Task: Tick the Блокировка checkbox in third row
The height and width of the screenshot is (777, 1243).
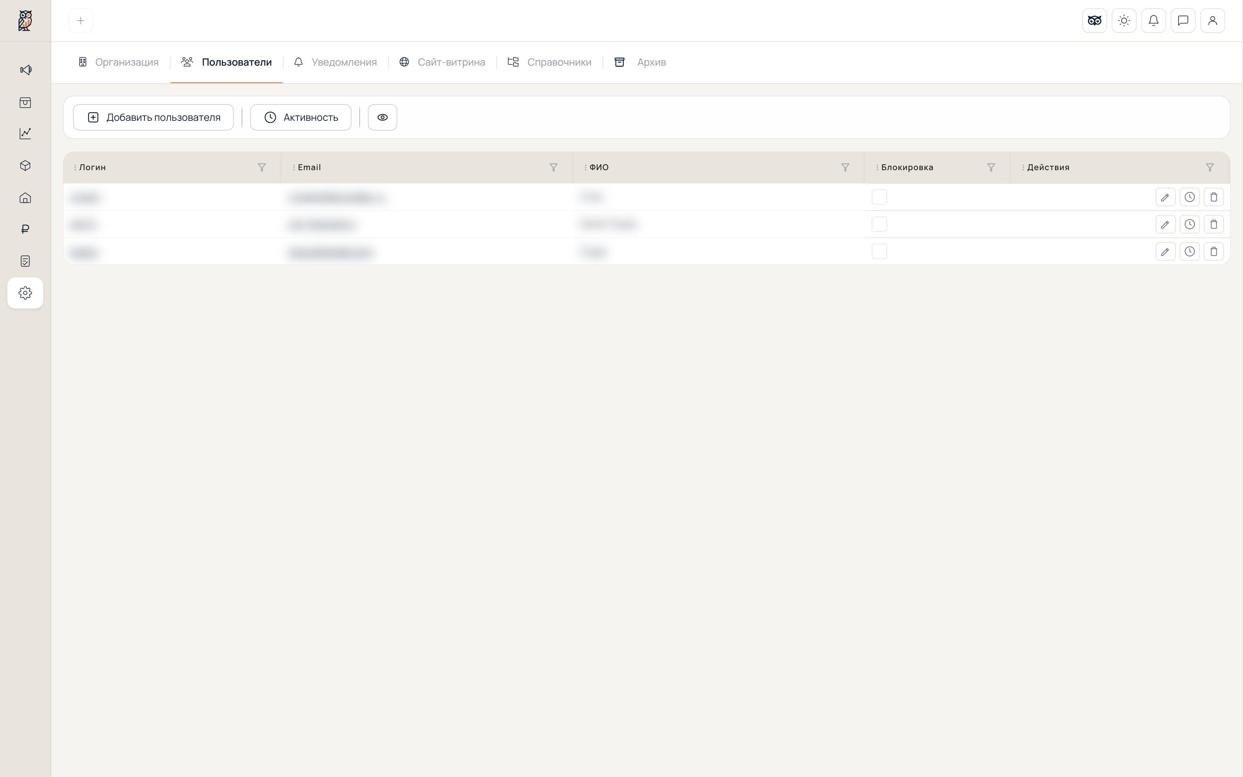Action: pos(879,252)
